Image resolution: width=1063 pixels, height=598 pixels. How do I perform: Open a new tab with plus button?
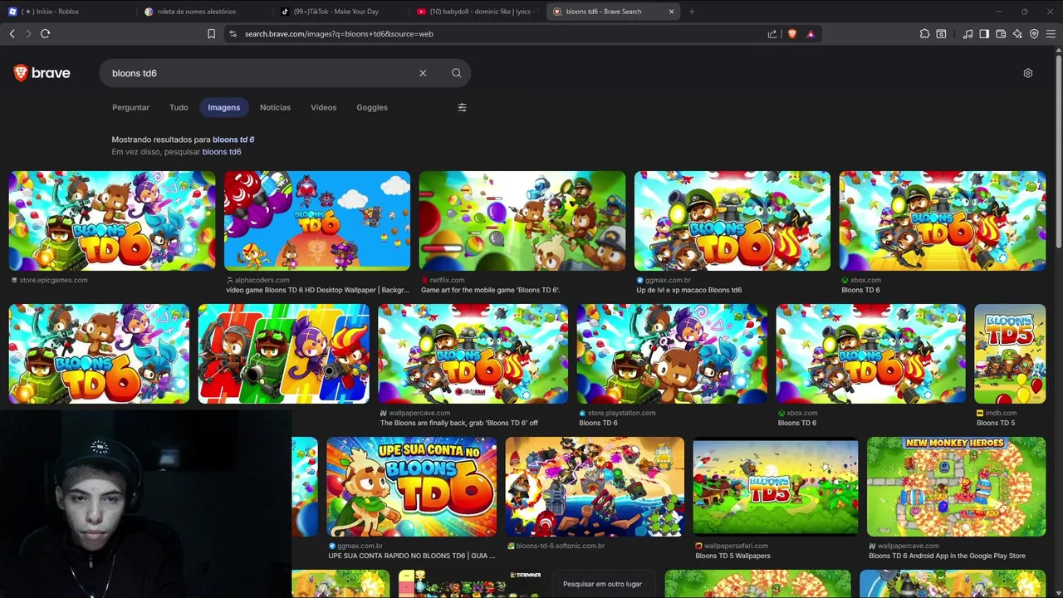pos(692,12)
